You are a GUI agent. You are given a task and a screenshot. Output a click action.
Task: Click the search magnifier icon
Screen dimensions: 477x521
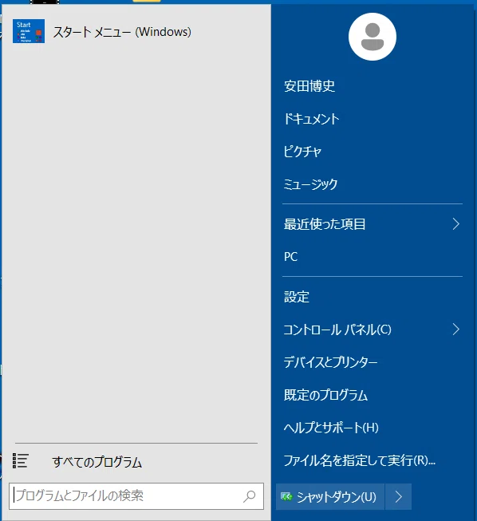pos(250,496)
